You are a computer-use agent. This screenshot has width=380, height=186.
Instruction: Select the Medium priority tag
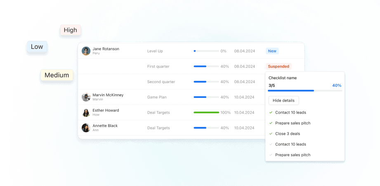pos(57,75)
